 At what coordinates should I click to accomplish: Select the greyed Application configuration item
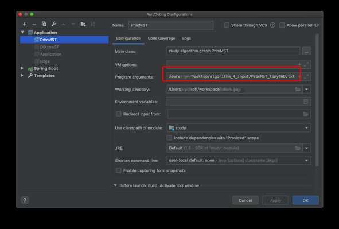point(50,54)
